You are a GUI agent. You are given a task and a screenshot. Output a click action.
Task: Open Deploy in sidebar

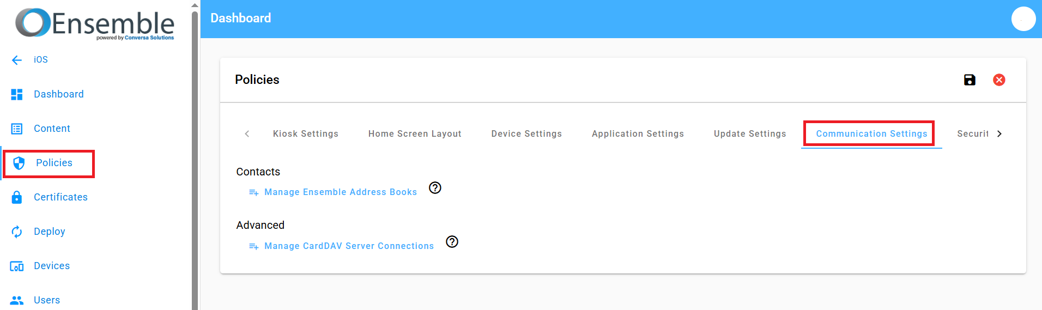[50, 232]
